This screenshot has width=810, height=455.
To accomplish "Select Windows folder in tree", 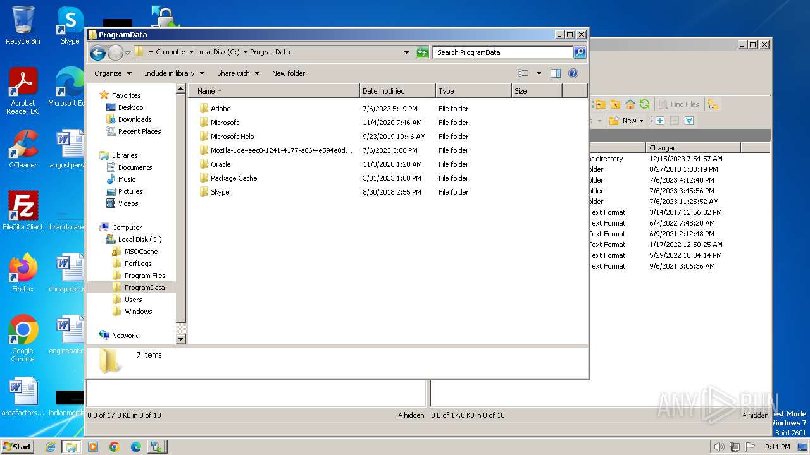I will [x=138, y=312].
